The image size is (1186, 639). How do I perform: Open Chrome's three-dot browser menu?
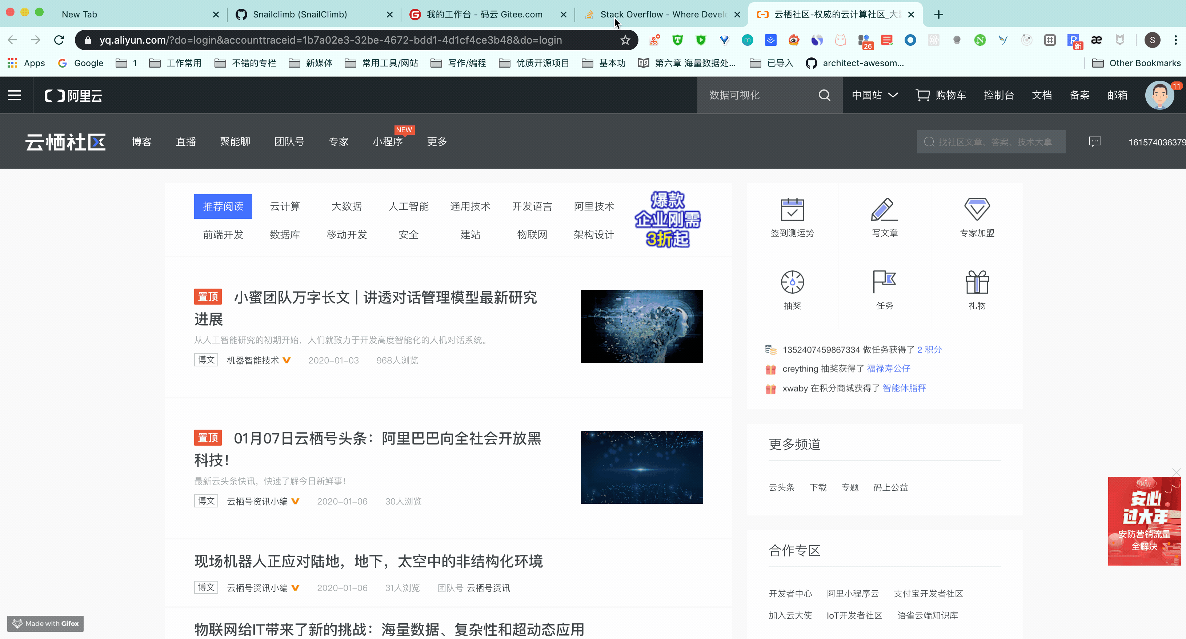point(1175,40)
